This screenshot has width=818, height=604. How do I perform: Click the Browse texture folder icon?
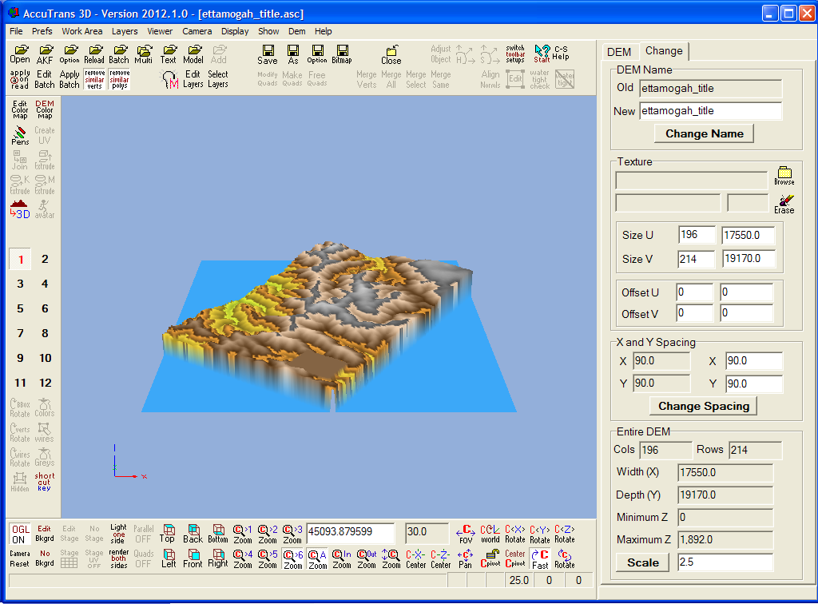[784, 176]
